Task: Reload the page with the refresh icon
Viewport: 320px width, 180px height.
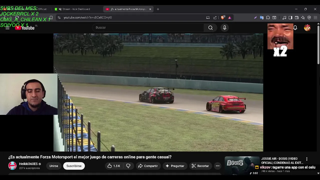Action: click(x=17, y=17)
